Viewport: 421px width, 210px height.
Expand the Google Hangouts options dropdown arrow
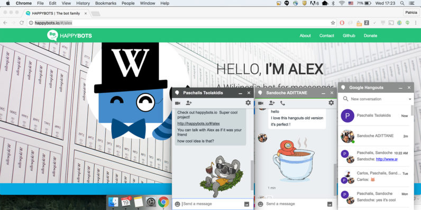pyautogui.click(x=410, y=99)
